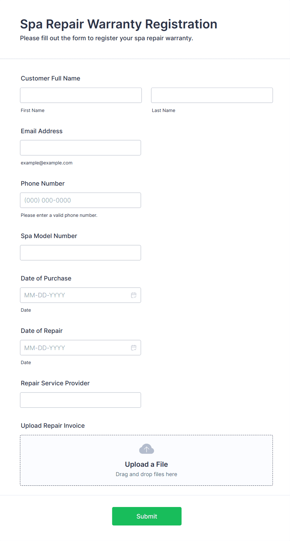Click the "Upload a File" text
290x541 pixels.
coord(147,464)
